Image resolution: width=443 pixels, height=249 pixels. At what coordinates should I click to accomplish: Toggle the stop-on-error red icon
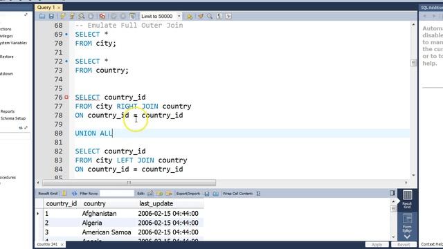(x=102, y=17)
